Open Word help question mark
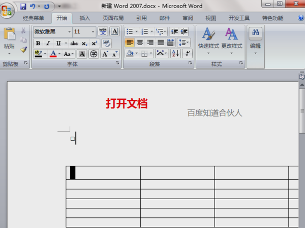 (301, 18)
